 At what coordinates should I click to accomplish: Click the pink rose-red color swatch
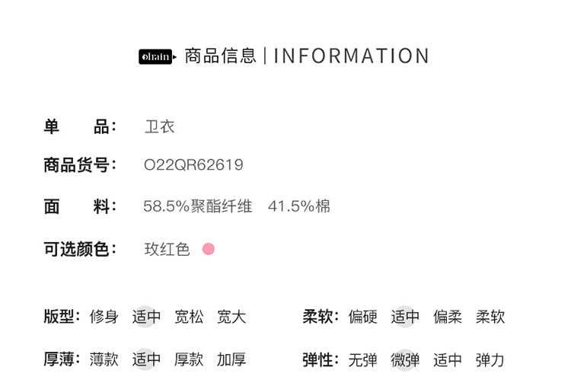(209, 249)
